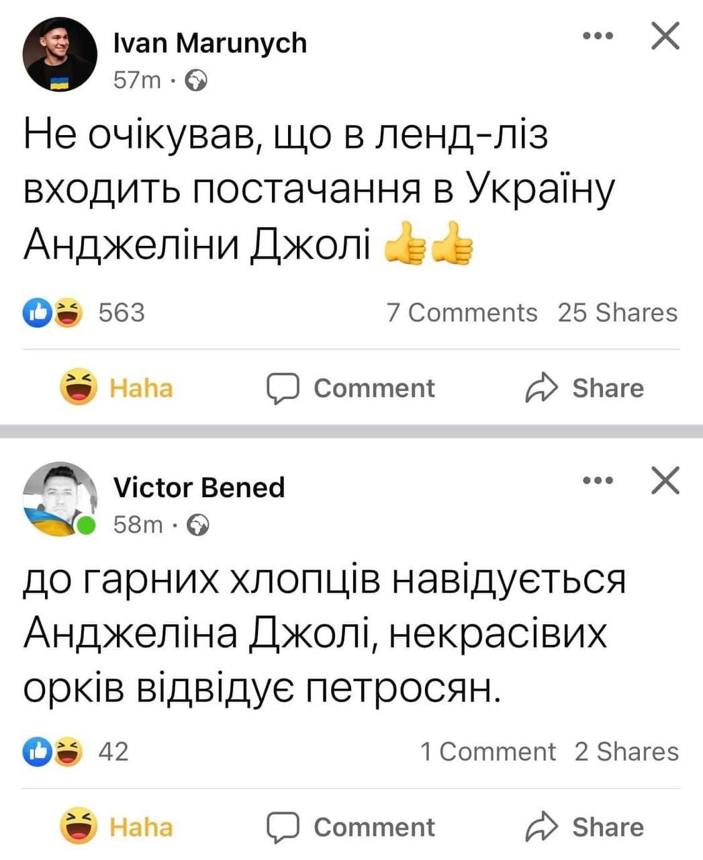
Task: Click 2 Shares under Victor Bened's post
Action: coord(626,751)
